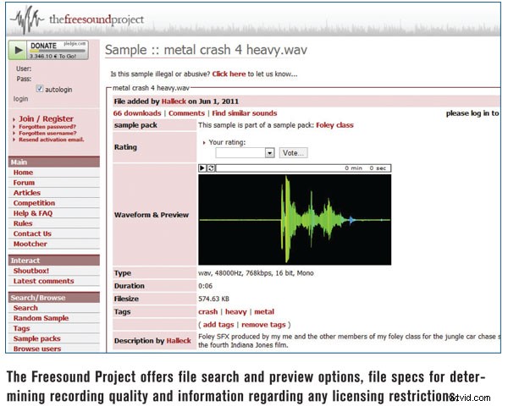The image size is (508, 406).
Task: Open Halleck link in the Description row
Action: (179, 341)
